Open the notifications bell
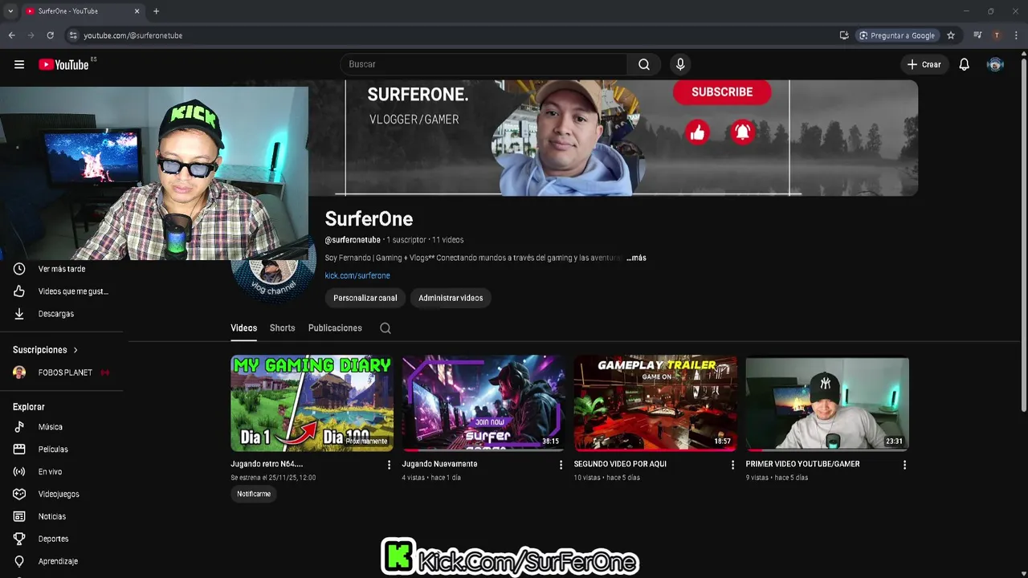Viewport: 1028px width, 578px height. click(964, 64)
